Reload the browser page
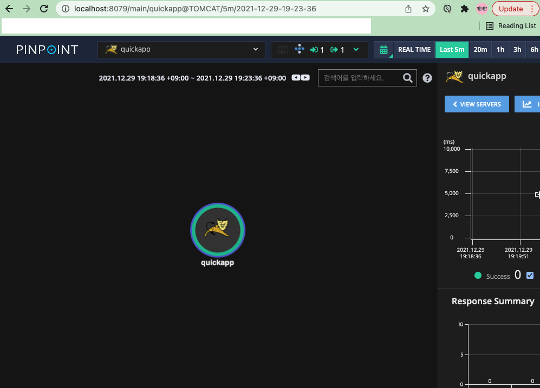This screenshot has height=388, width=540. coord(44,9)
